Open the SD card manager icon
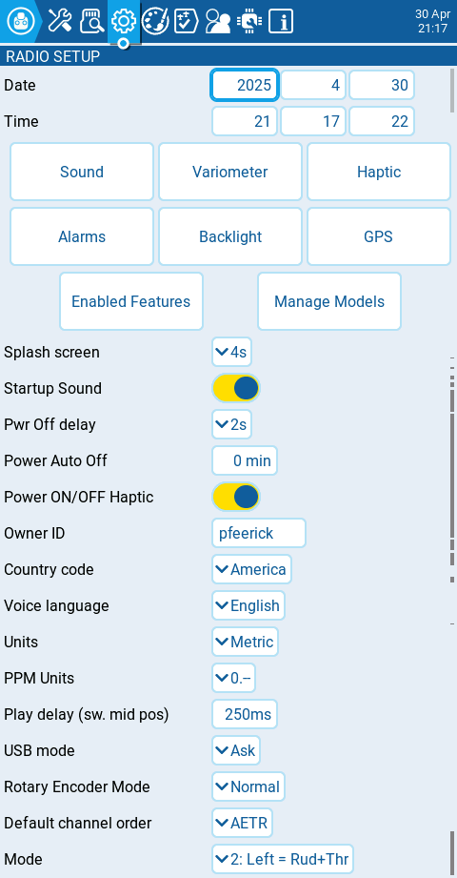This screenshot has height=878, width=457. tap(91, 21)
